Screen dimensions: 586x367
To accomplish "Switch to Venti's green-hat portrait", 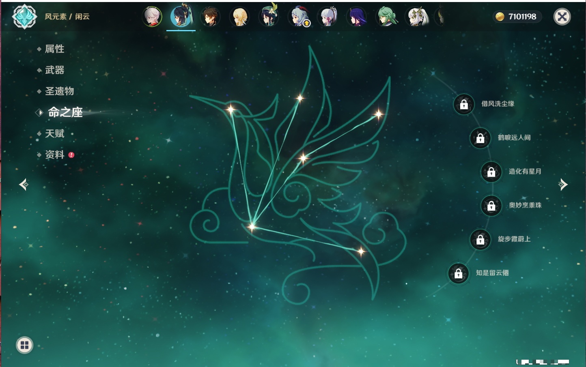I will [x=269, y=16].
